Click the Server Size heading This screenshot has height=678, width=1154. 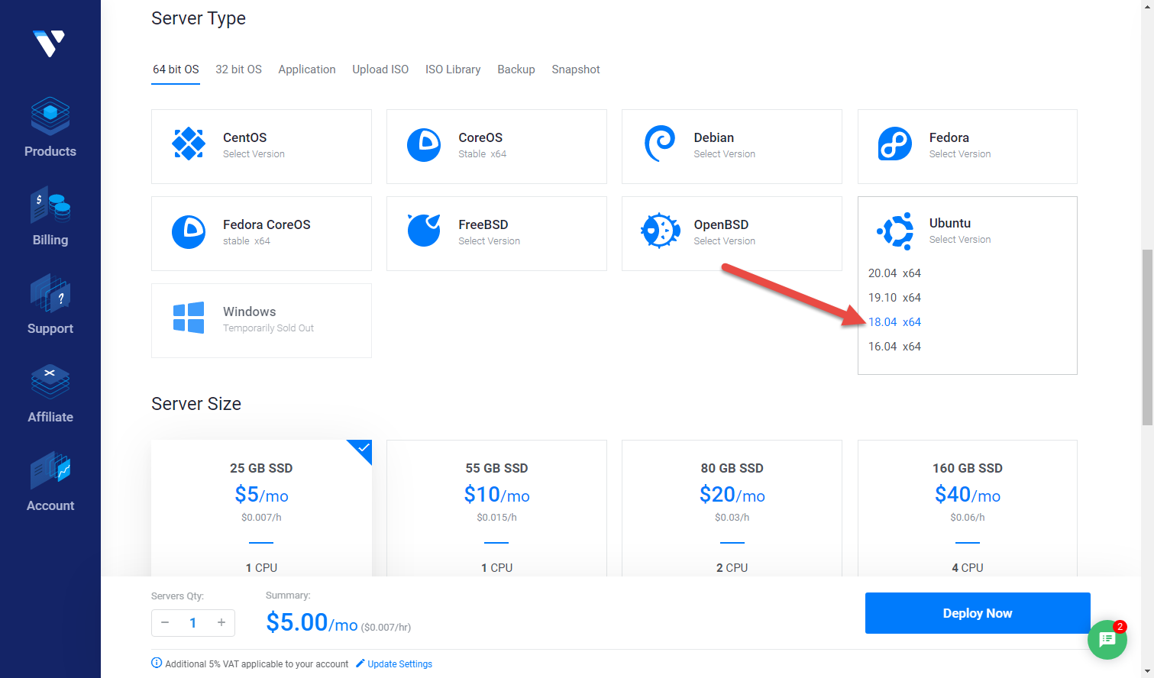point(196,404)
